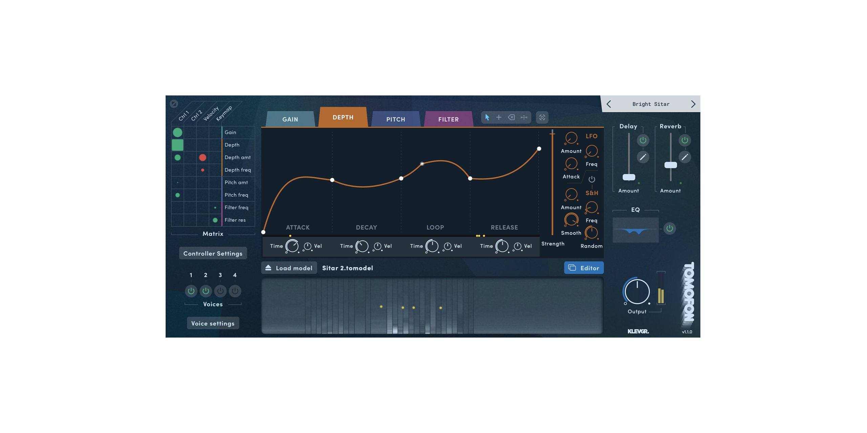Switch to the GAIN tab
This screenshot has height=433, width=867.
(290, 119)
